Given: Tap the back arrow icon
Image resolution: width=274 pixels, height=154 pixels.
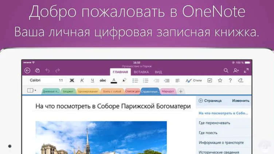Looking at the screenshot, I should click(27, 71).
